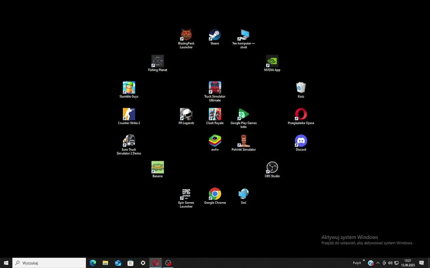The height and width of the screenshot is (268, 430).
Task: Click the Google Chrome desktop shortcut
Action: [215, 196]
